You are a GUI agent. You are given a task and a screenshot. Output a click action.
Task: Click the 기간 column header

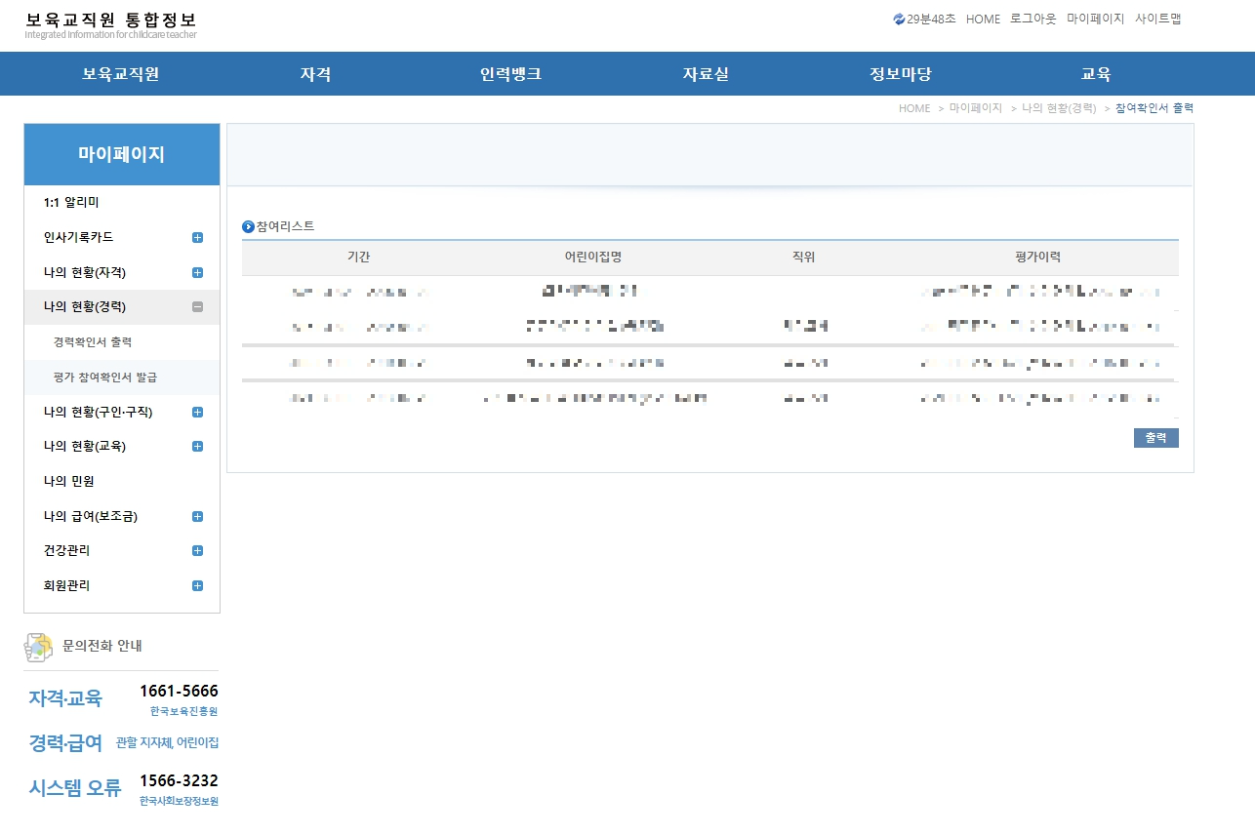point(359,258)
